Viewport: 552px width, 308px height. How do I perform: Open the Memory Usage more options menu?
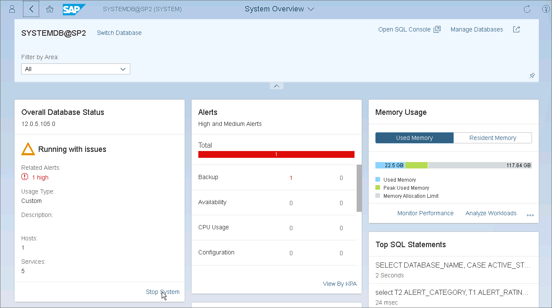[530, 214]
